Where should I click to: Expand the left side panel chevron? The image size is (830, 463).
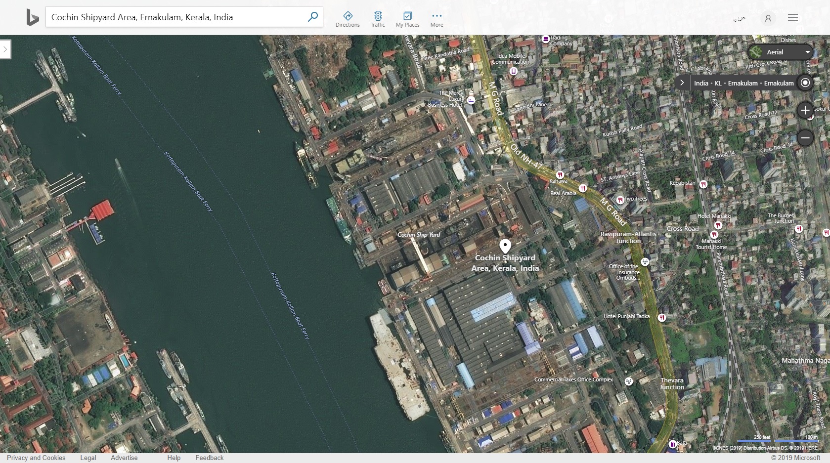click(x=5, y=49)
